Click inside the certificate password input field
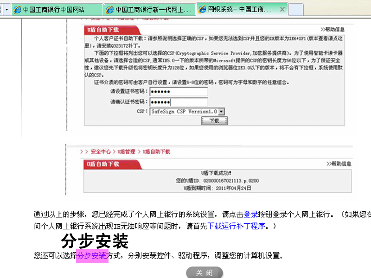The height and width of the screenshot is (278, 371). [x=179, y=91]
